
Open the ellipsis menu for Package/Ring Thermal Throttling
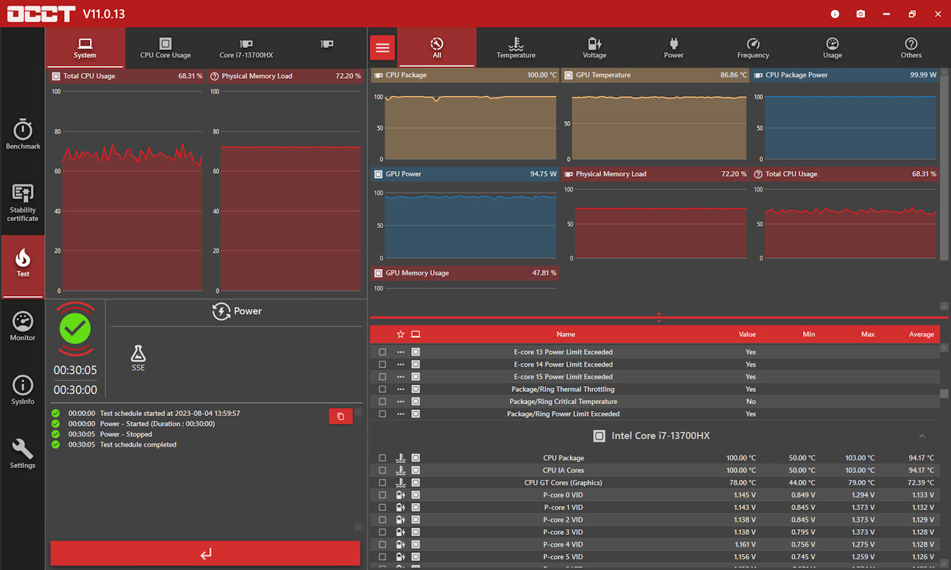(401, 389)
